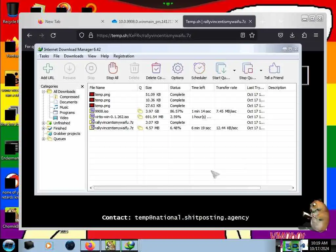Screen dimensions: 336x252
Task: Click the horizontal scrollbar in download list
Action: click(x=177, y=188)
